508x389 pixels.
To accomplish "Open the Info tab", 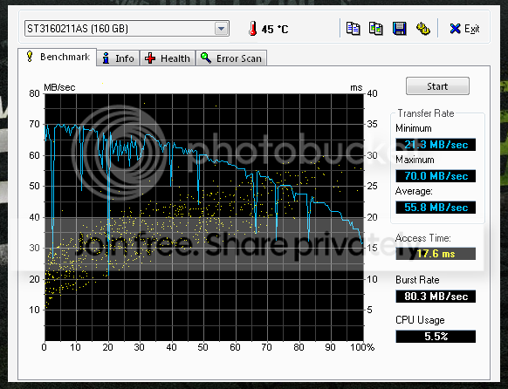I will click(x=118, y=58).
